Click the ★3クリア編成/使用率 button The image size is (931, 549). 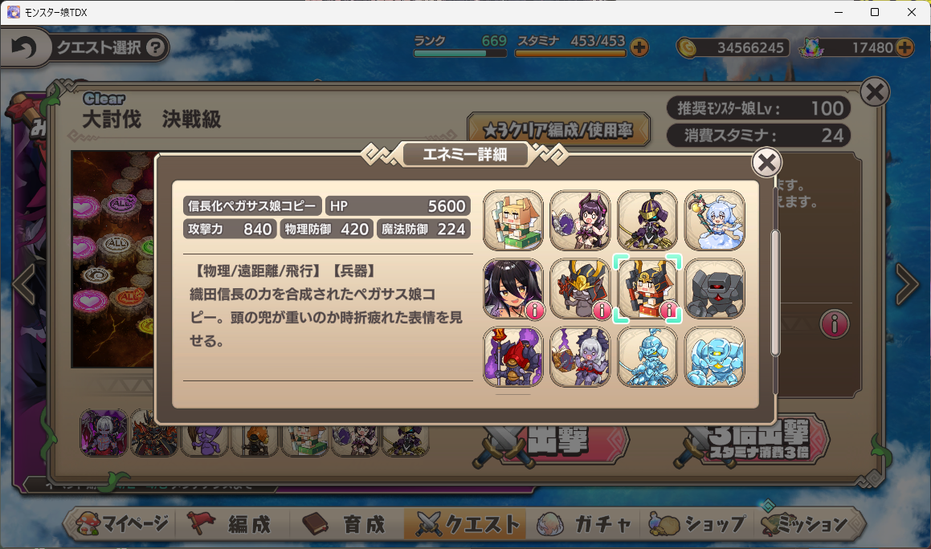pos(558,130)
